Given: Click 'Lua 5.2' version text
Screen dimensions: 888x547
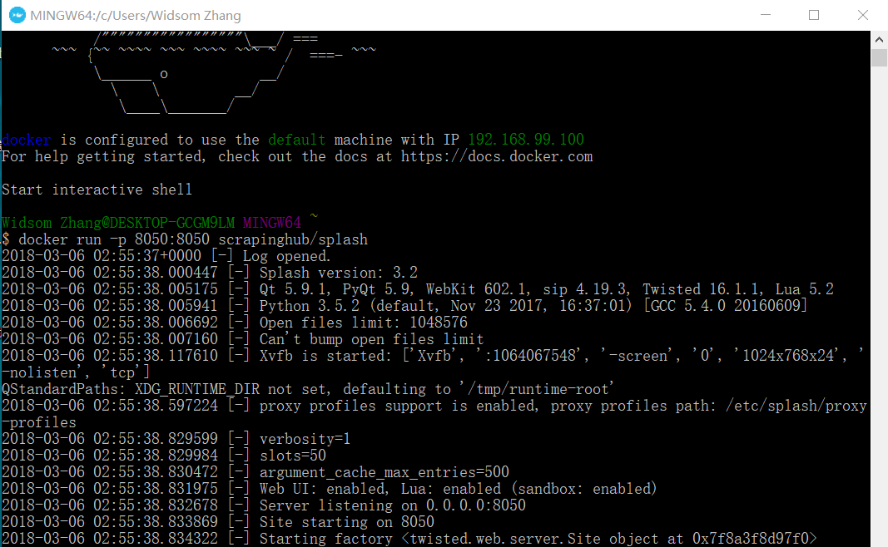Looking at the screenshot, I should coord(804,289).
